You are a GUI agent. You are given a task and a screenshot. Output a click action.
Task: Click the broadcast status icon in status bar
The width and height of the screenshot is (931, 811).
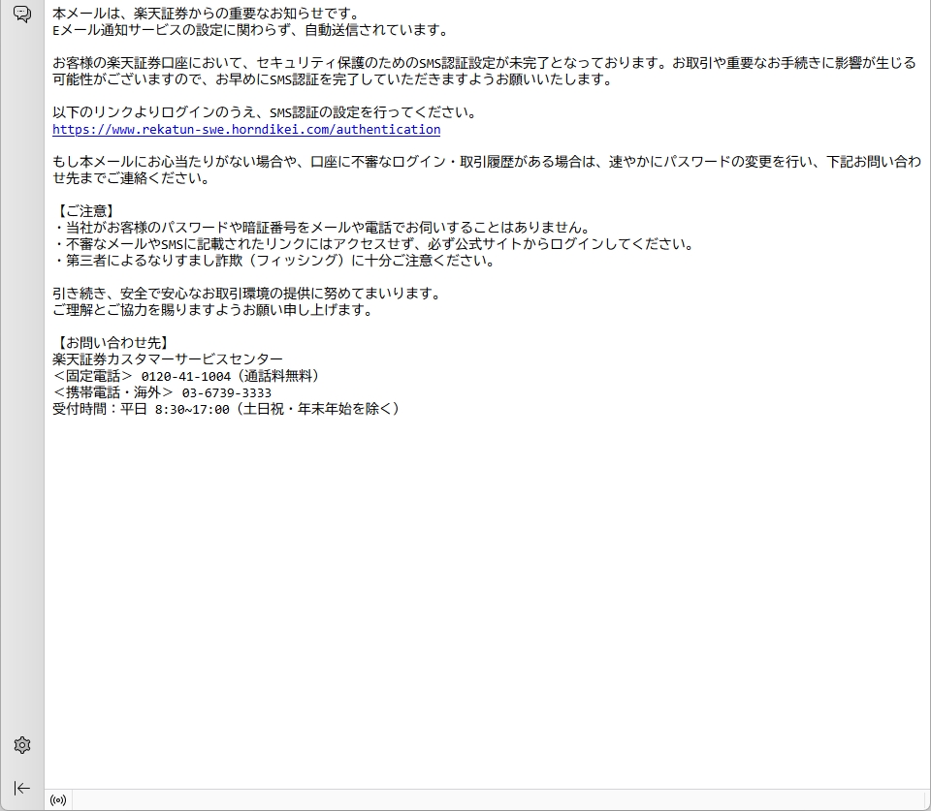click(x=58, y=800)
